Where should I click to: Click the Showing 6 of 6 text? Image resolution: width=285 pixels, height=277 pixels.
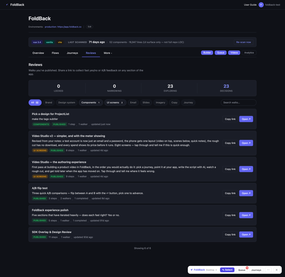(x=142, y=248)
